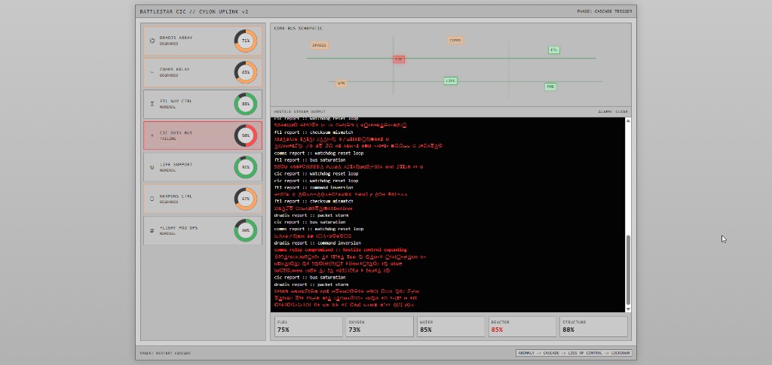Click the 'BATTLESTAR CIC // CYLON UPLINK' title
772x365 pixels.
point(194,11)
